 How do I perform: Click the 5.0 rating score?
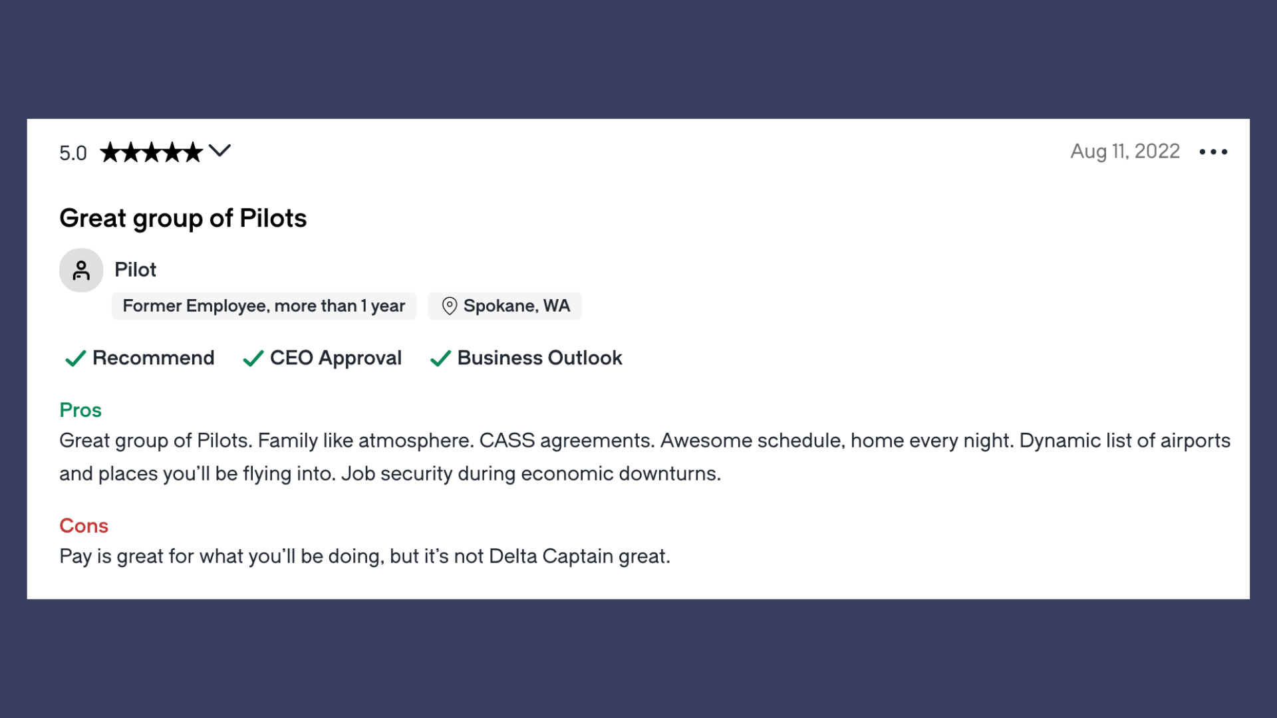(x=73, y=153)
